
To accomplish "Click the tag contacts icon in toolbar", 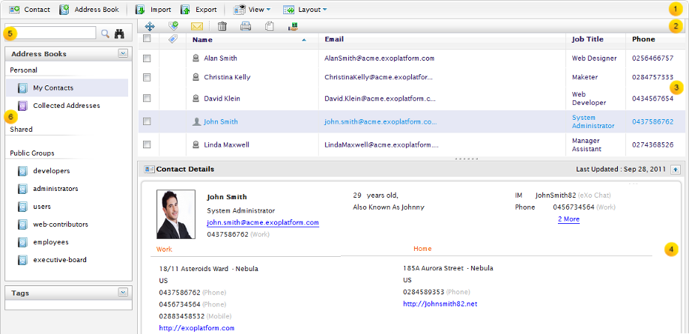I will coord(173,25).
